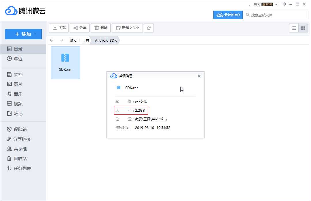This screenshot has height=201, width=311.
Task: Click the rar icon in details dialog
Action: pos(119,88)
